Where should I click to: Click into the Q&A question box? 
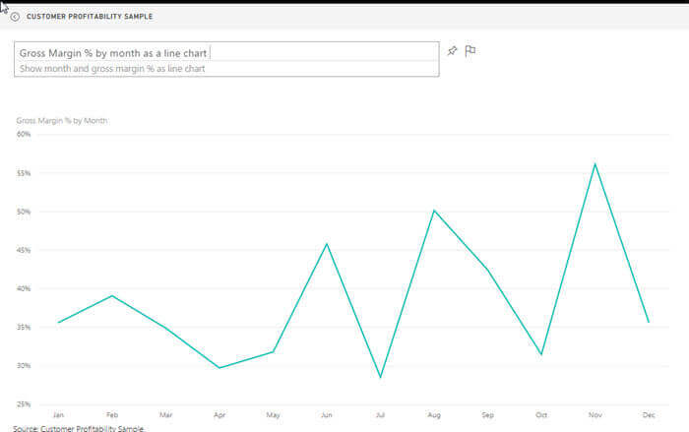tap(226, 53)
